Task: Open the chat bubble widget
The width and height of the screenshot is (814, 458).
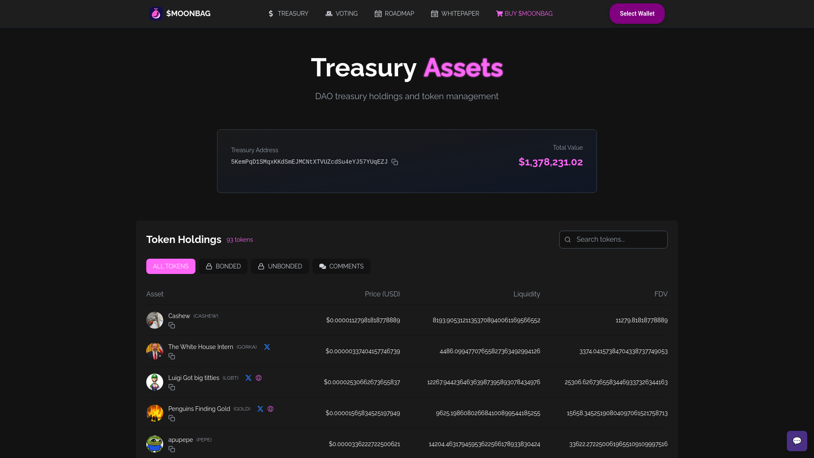Action: click(797, 441)
